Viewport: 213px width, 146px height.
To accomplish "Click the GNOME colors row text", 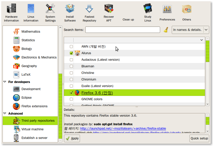I will coord(92,99).
